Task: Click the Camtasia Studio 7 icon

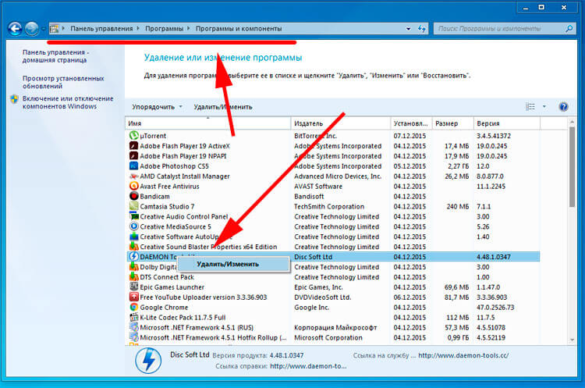Action: click(x=133, y=206)
